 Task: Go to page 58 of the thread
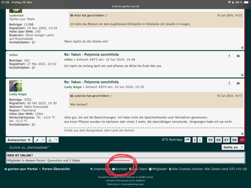234,140
